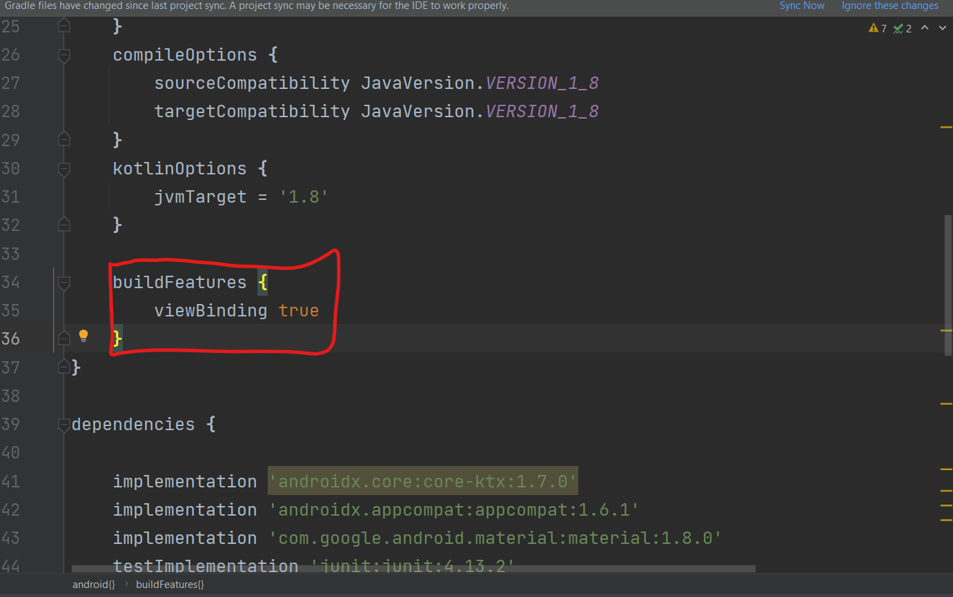Jump to next highlighted problem with down arrow

pyautogui.click(x=941, y=28)
